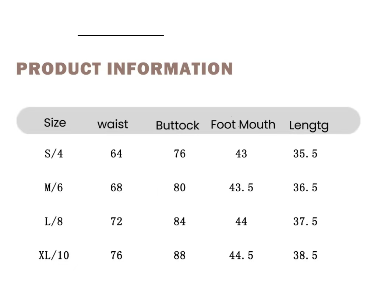Click waist value 64 for size S/4
This screenshot has height=287, width=377.
point(116,153)
